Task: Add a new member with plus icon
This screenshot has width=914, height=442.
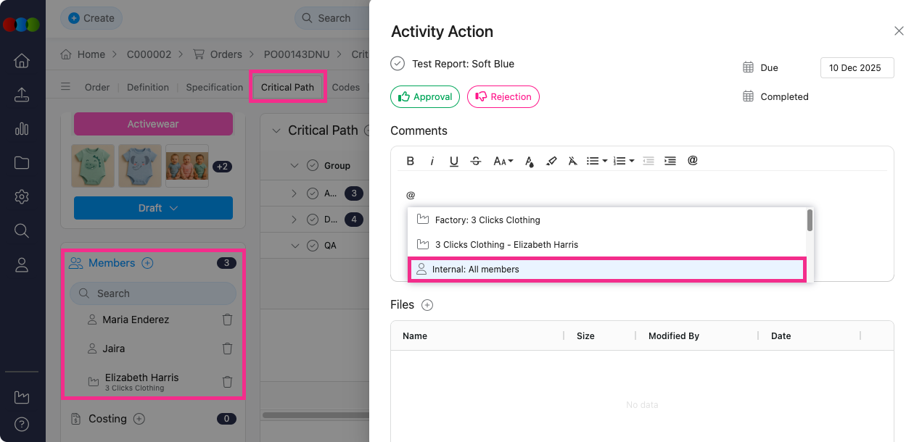Action: [147, 263]
